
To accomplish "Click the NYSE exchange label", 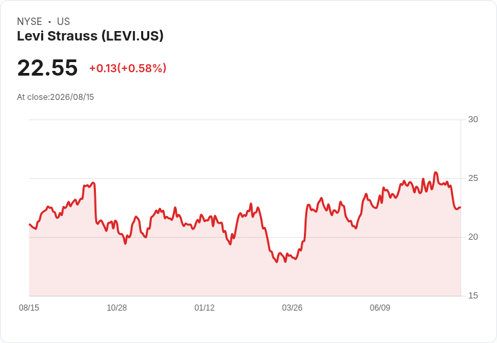I will (30, 22).
